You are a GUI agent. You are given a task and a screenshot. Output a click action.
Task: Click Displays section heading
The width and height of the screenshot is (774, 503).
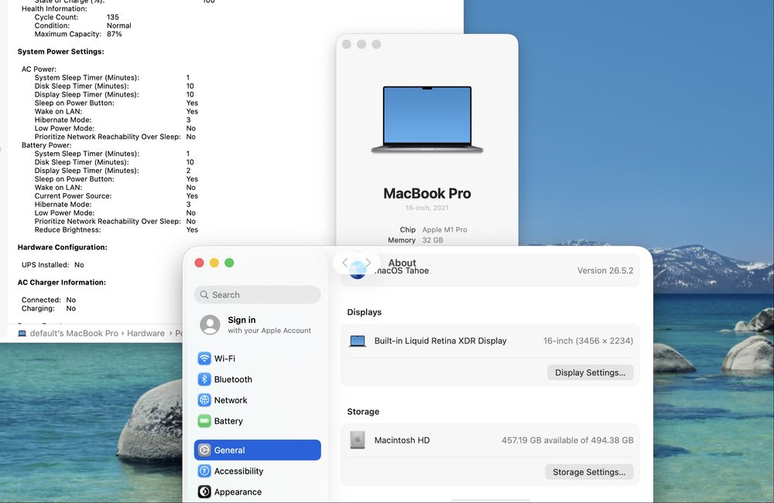[365, 312]
